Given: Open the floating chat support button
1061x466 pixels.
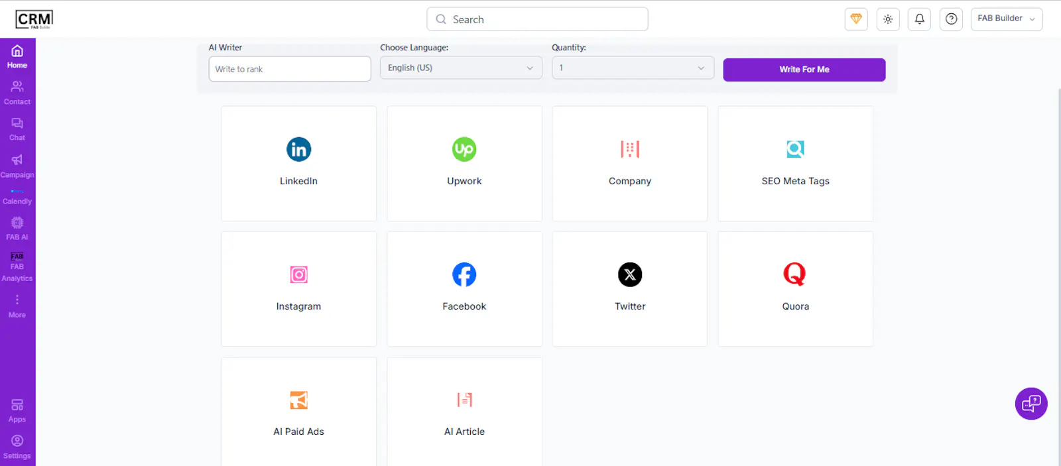Looking at the screenshot, I should [1031, 404].
